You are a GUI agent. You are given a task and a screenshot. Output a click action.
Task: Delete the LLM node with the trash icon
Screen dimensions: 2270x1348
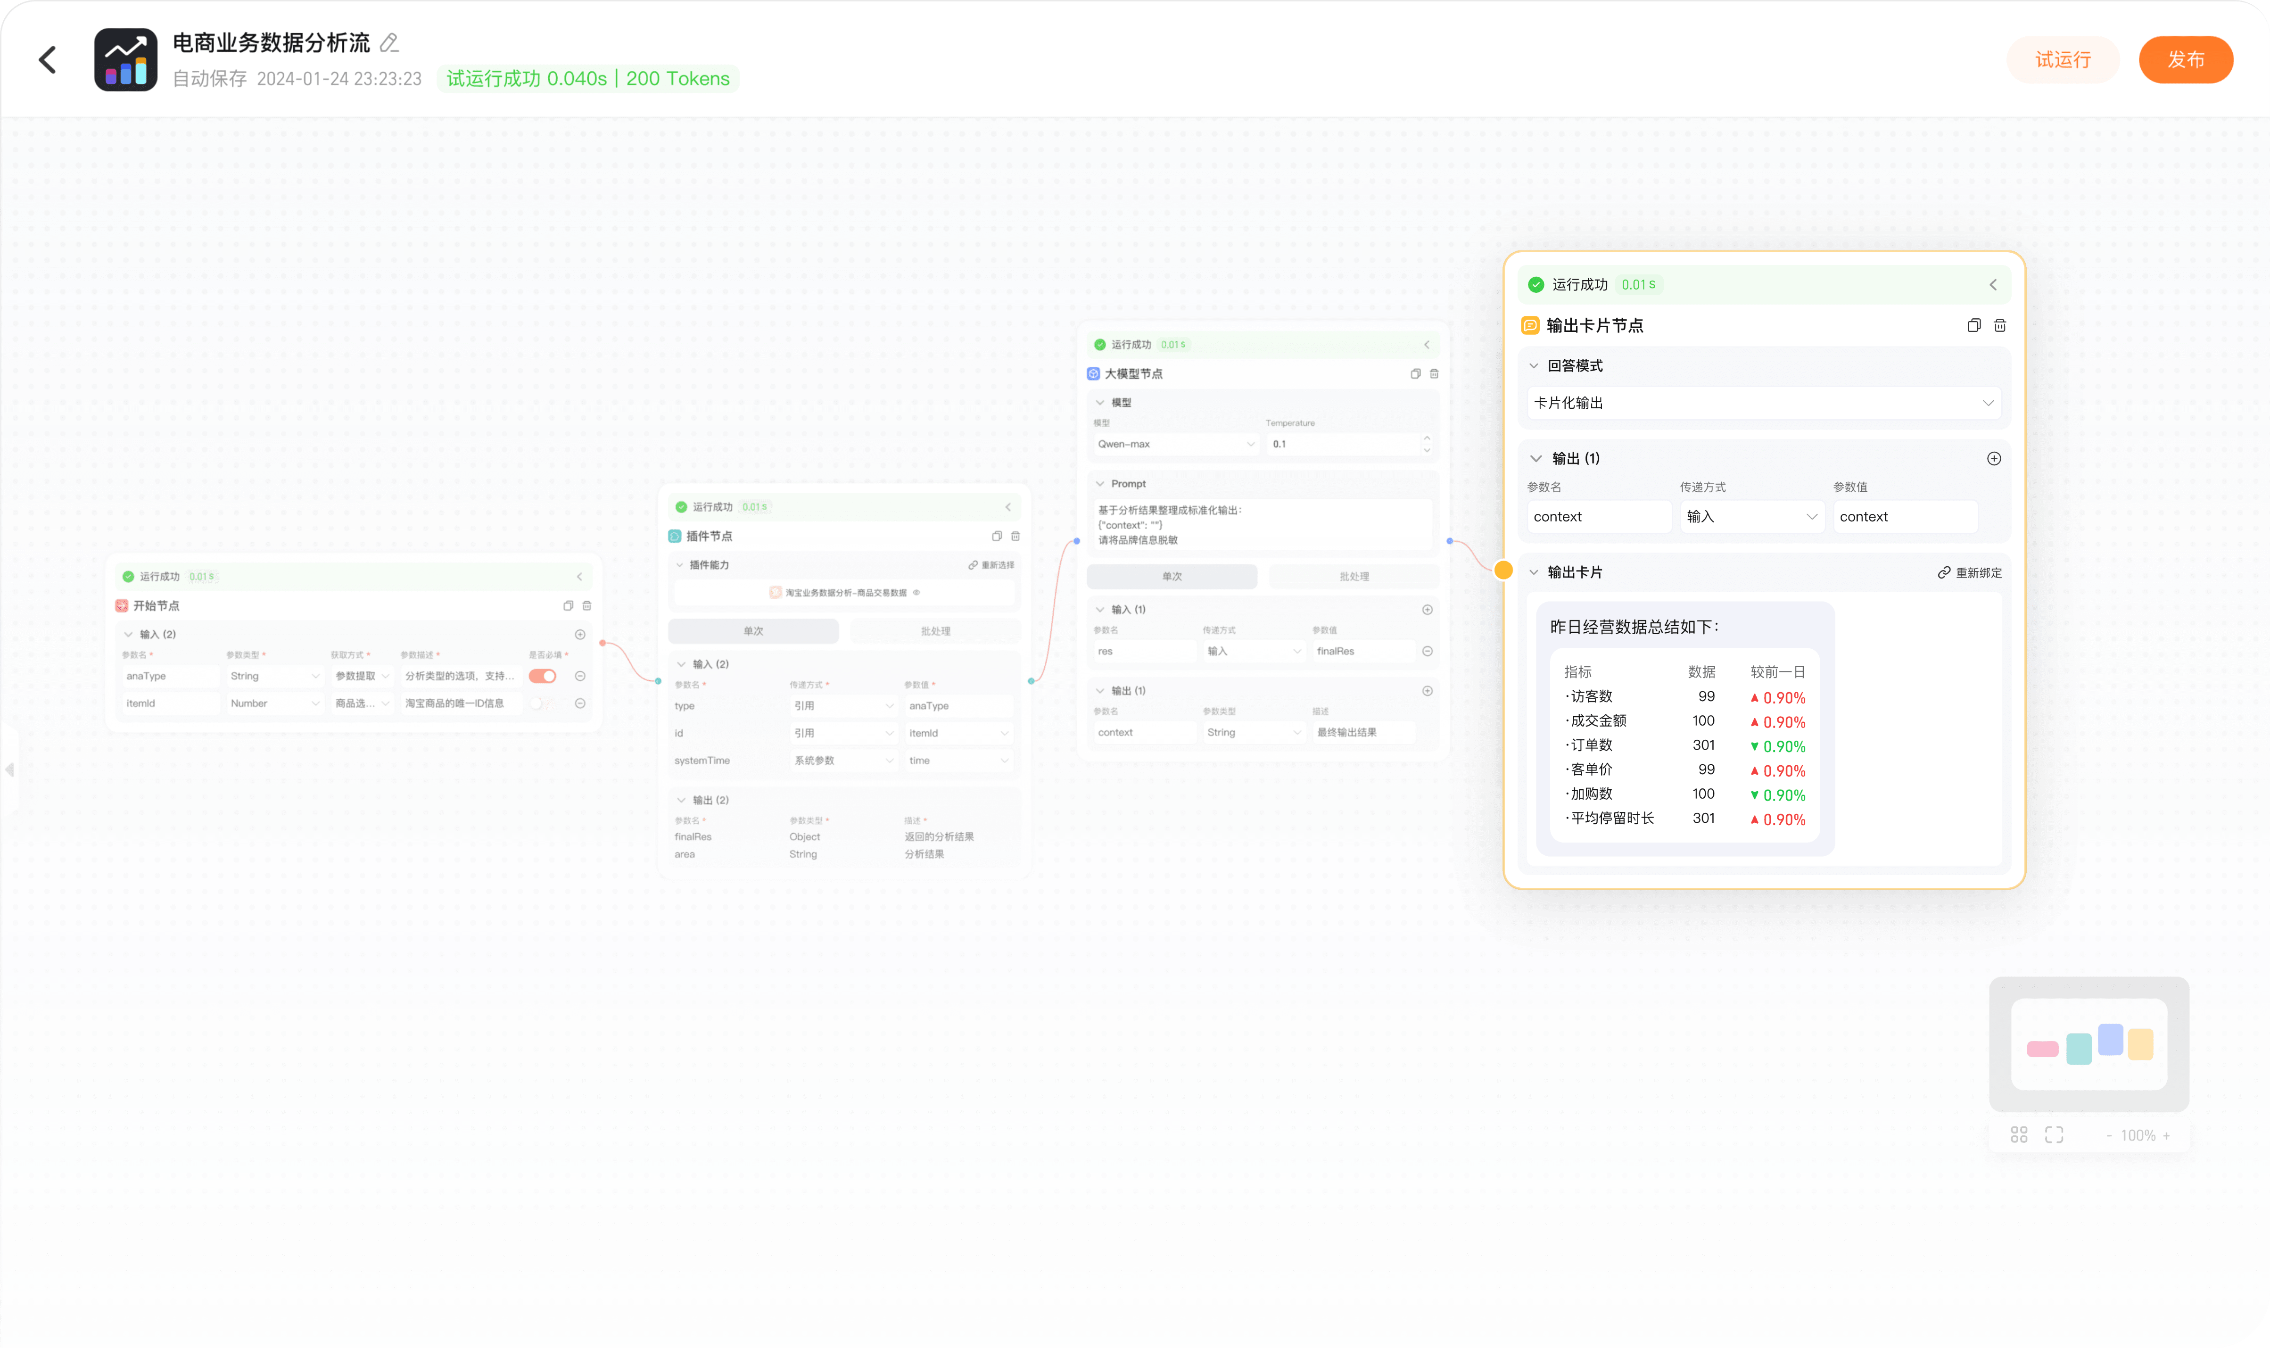[1434, 374]
